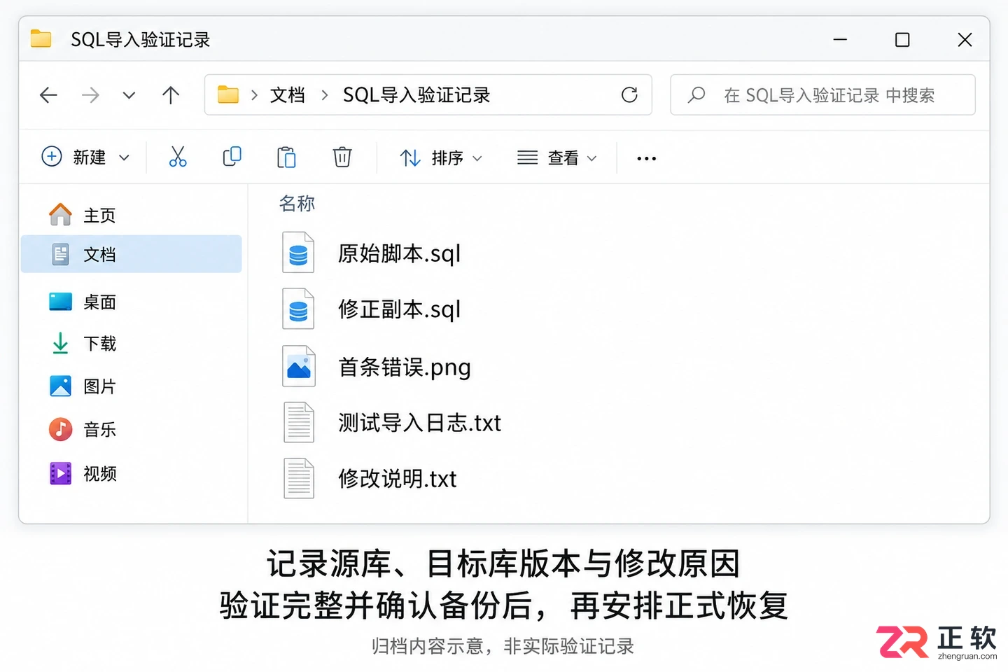Go up one folder level
Viewport: 1008px width, 672px height.
click(171, 95)
